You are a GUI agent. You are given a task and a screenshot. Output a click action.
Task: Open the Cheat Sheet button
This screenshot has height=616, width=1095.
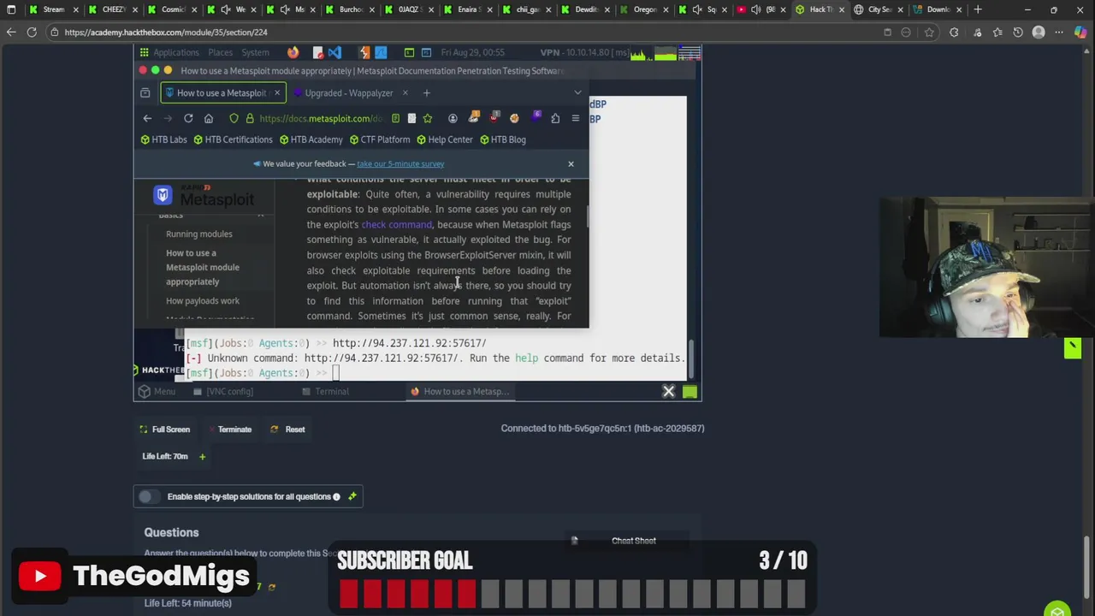[x=625, y=541]
